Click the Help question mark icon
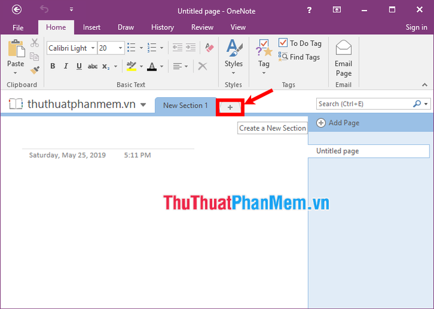This screenshot has width=434, height=309. (x=309, y=11)
